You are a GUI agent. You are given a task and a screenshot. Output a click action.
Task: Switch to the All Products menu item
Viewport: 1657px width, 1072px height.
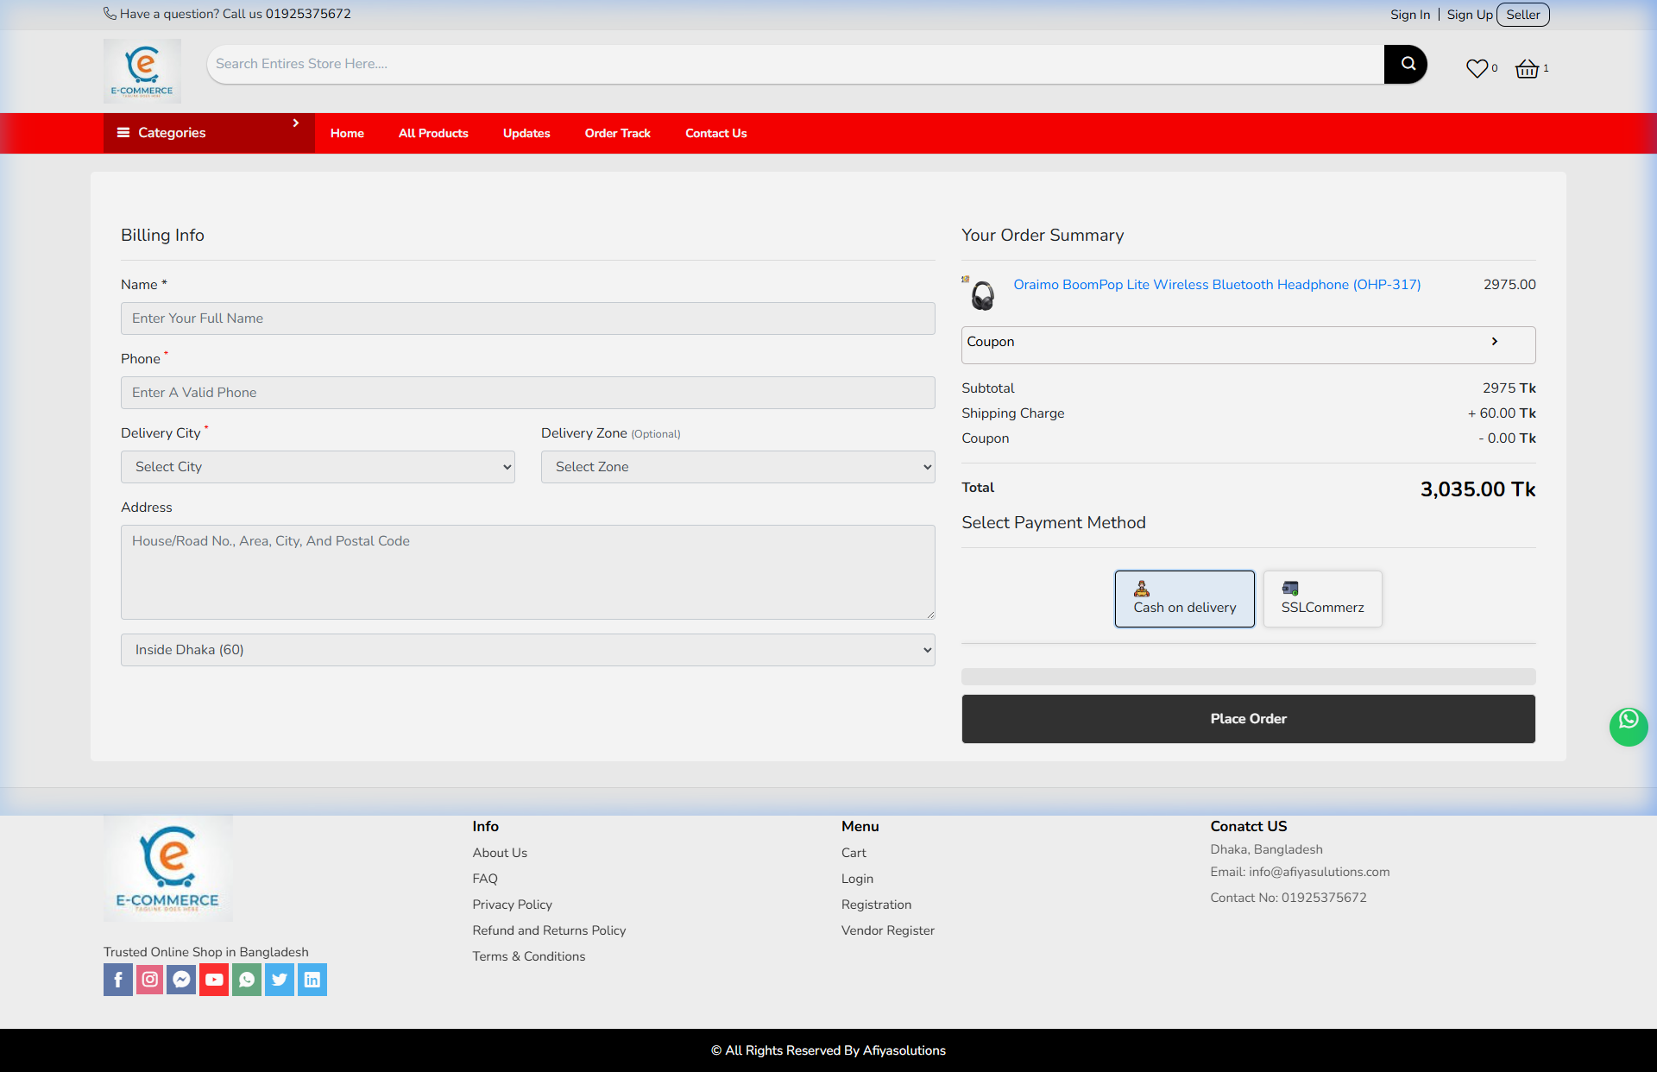(x=432, y=133)
